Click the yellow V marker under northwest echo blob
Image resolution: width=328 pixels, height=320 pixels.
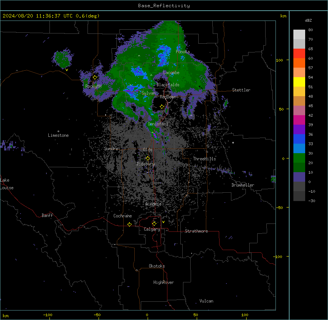(67, 70)
